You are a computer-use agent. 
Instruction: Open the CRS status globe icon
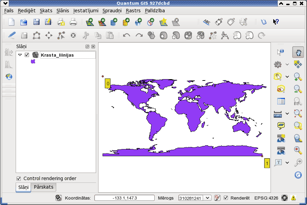284,198
